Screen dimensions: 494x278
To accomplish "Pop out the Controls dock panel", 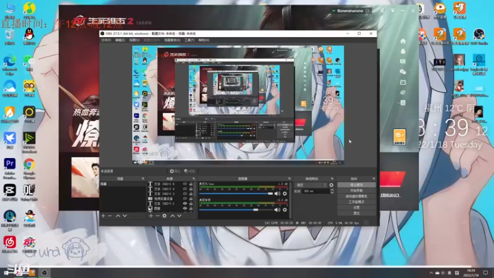I will point(374,179).
